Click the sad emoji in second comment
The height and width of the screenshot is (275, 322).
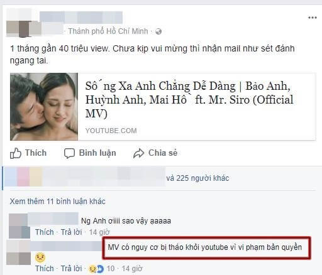click(x=40, y=257)
